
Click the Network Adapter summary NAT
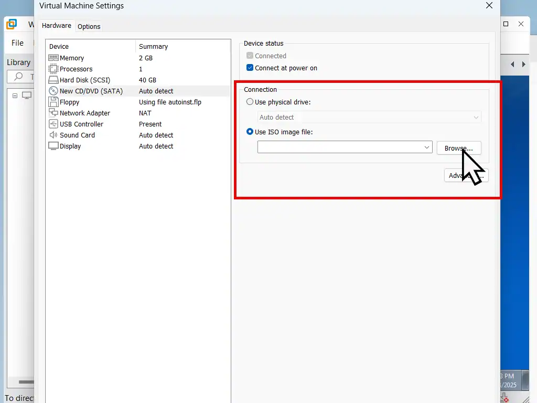(145, 113)
